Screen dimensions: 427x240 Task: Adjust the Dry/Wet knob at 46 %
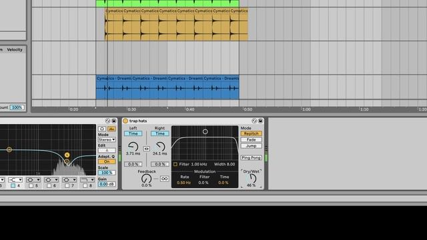[252, 178]
